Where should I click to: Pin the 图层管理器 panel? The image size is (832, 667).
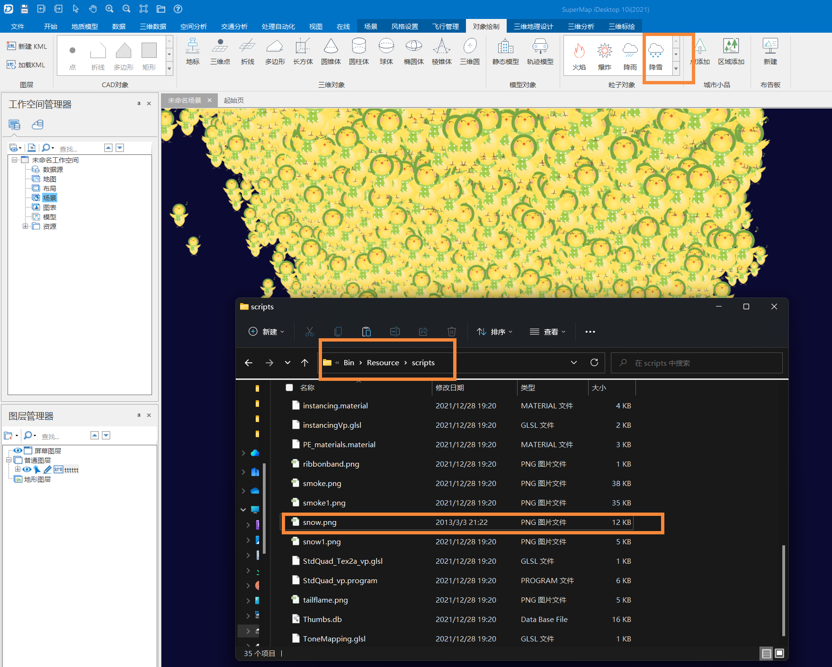click(139, 415)
